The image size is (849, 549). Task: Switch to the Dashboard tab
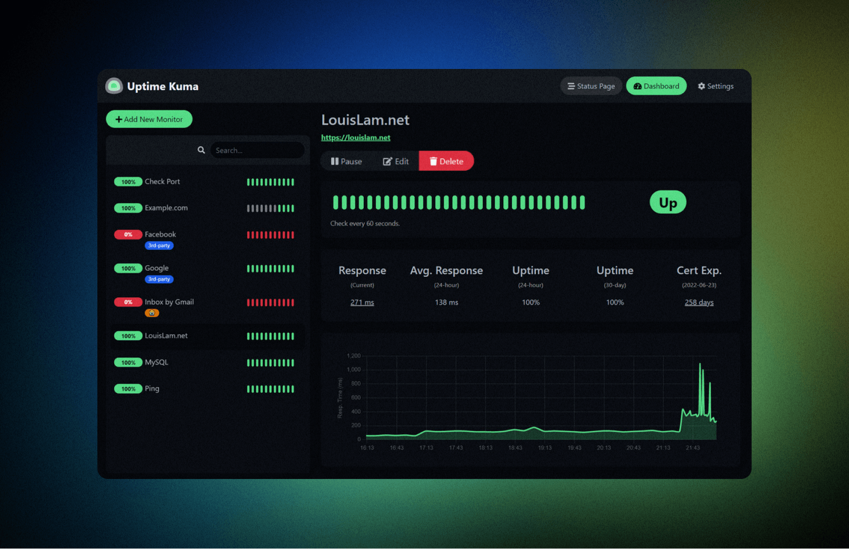(x=656, y=86)
